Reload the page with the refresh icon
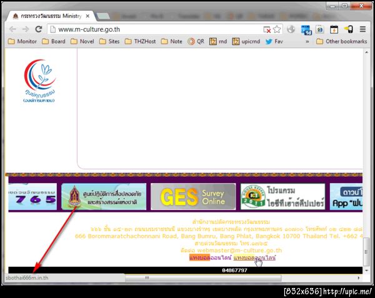This screenshot has width=375, height=298. 39,29
